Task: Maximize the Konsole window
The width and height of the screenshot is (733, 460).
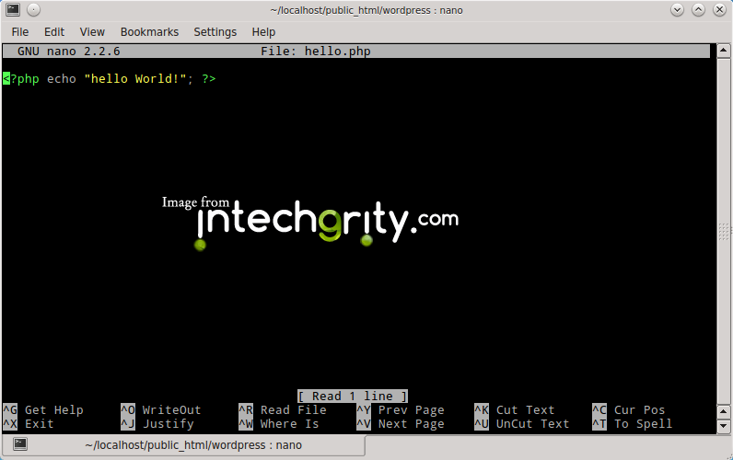Action: (x=698, y=9)
